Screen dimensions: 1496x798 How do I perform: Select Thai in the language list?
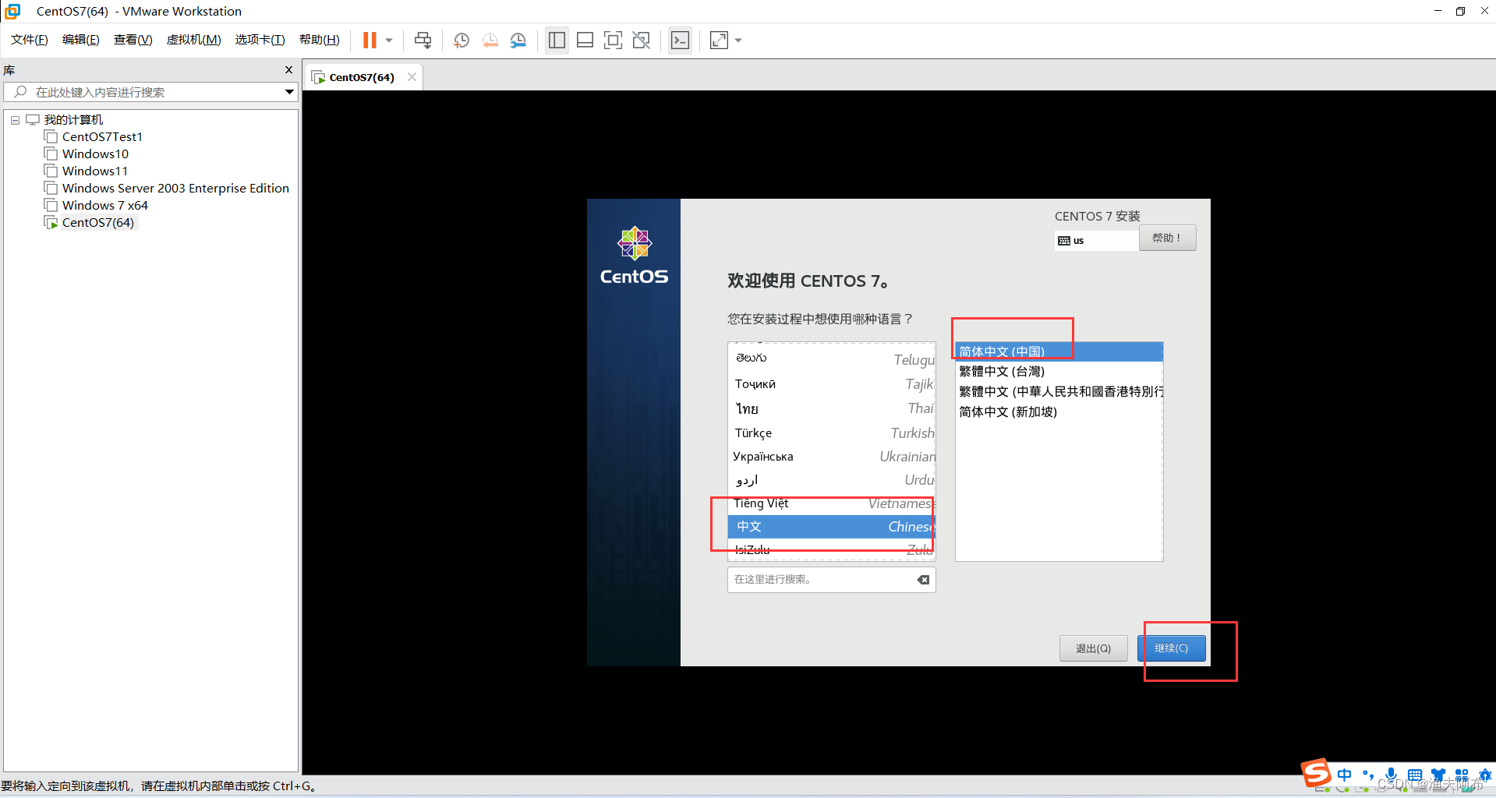click(x=832, y=408)
